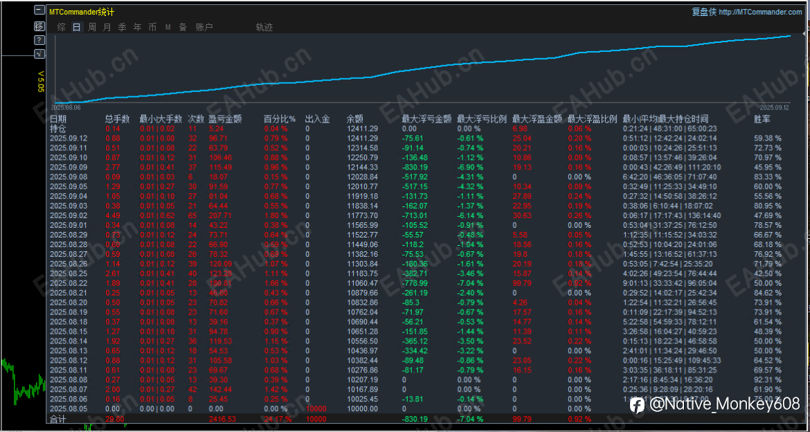Click the 最小|大手数 column header

tap(161, 119)
